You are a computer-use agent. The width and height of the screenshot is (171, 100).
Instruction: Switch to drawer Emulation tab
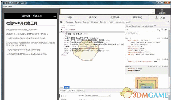(x=72, y=91)
